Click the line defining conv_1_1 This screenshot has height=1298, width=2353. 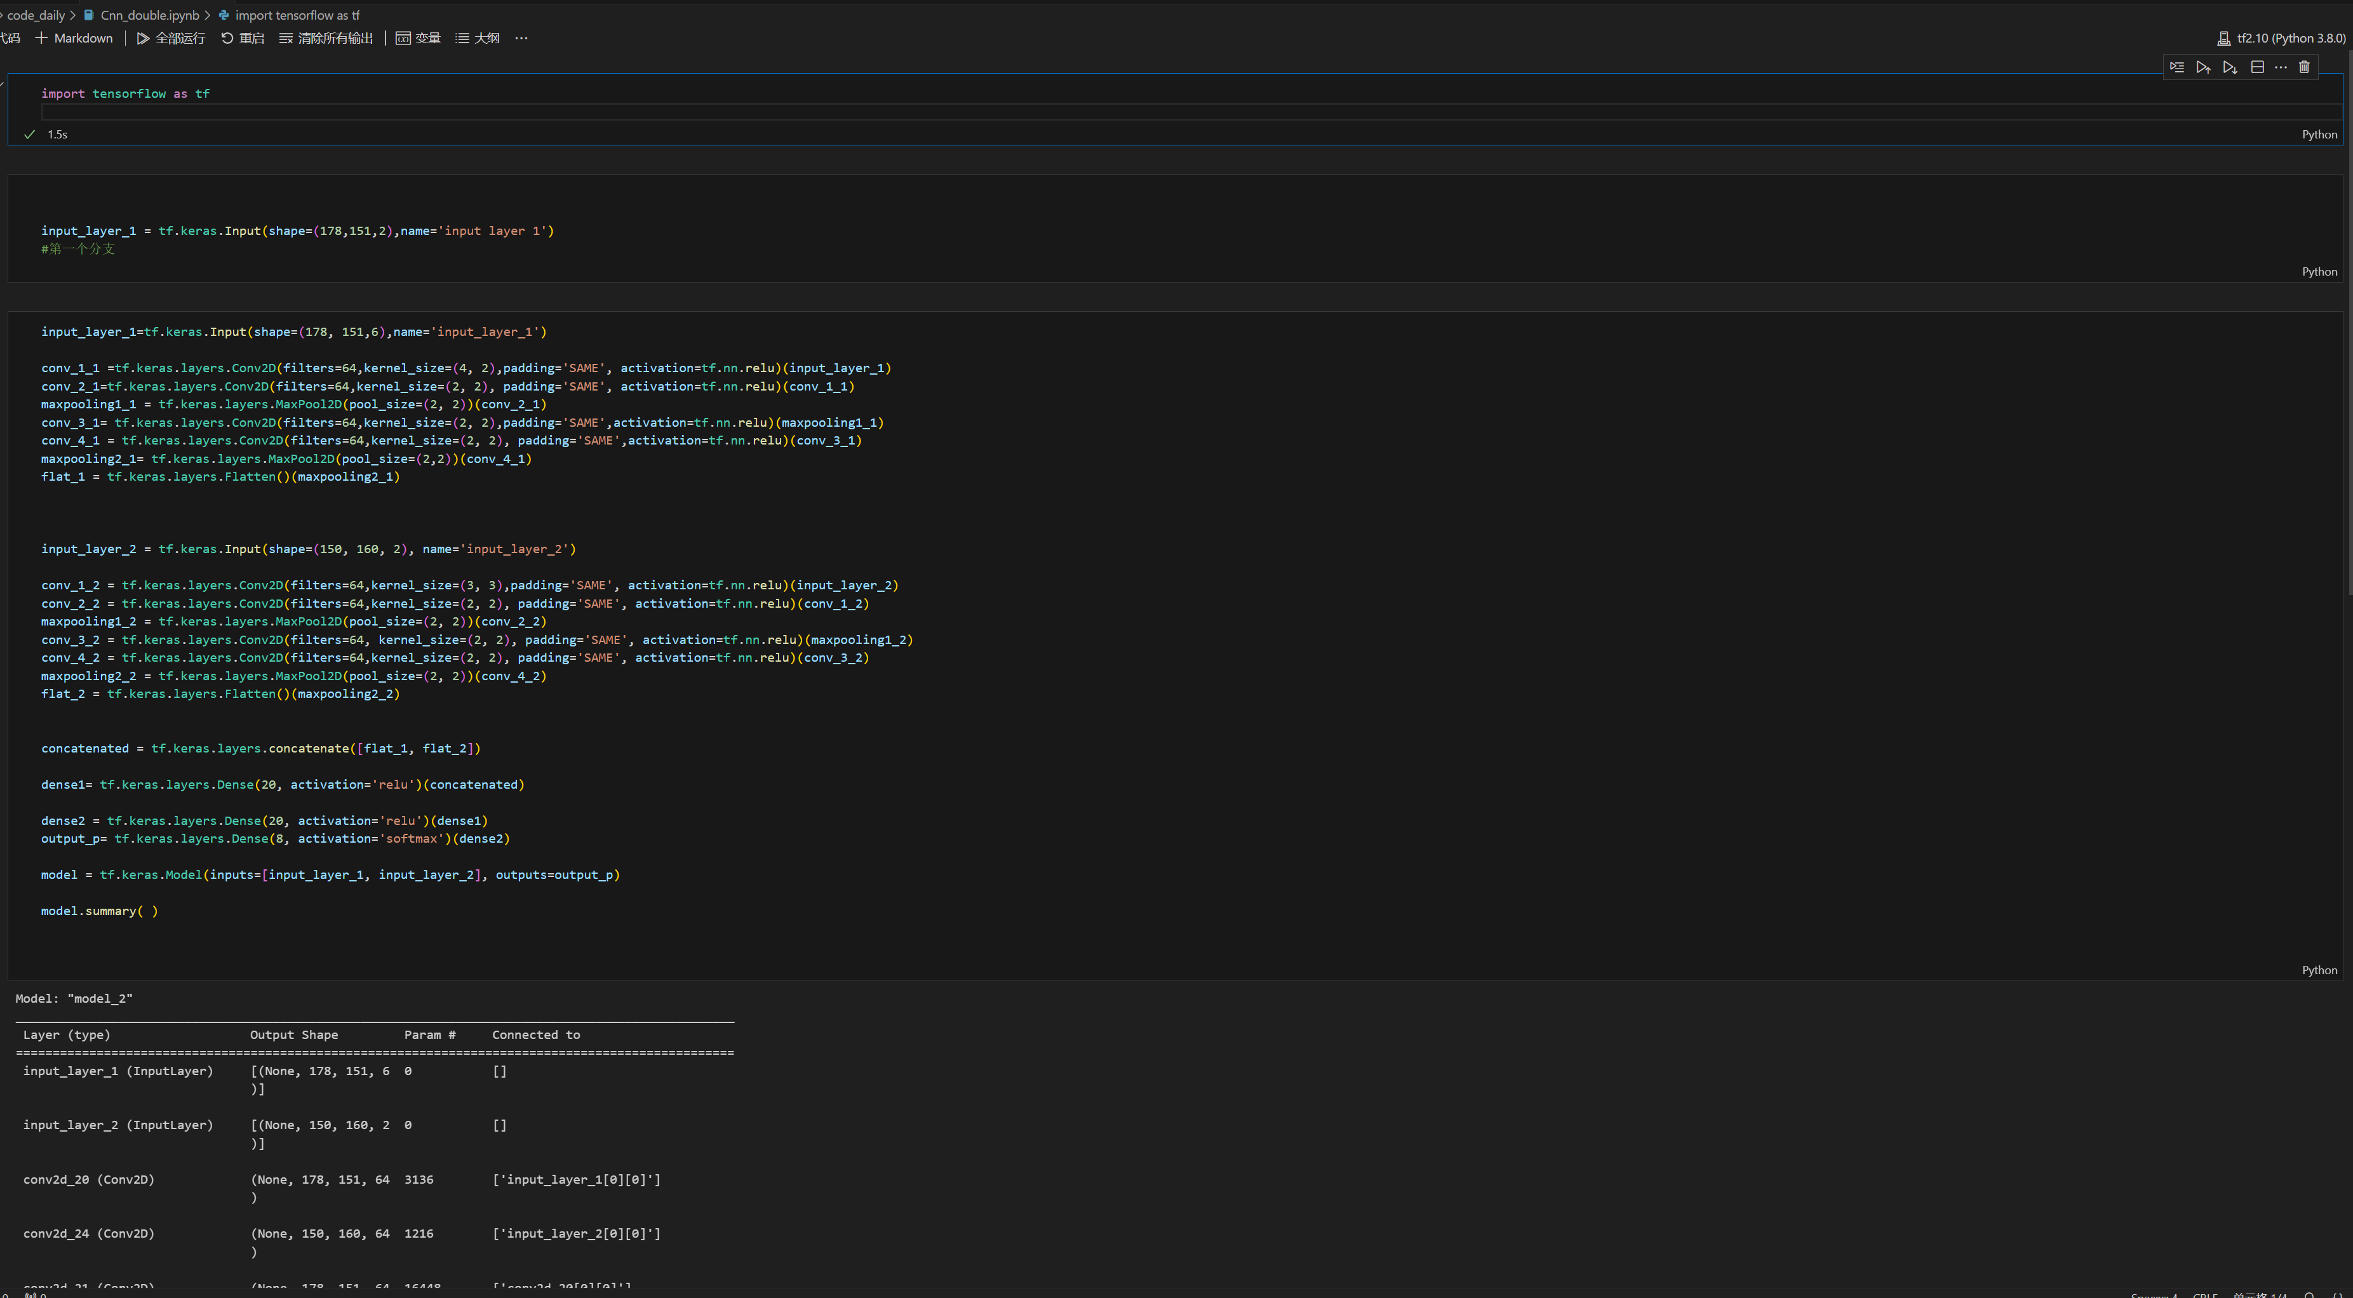pos(466,368)
